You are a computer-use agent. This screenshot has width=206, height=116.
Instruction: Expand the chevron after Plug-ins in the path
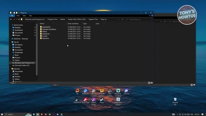click(108, 19)
